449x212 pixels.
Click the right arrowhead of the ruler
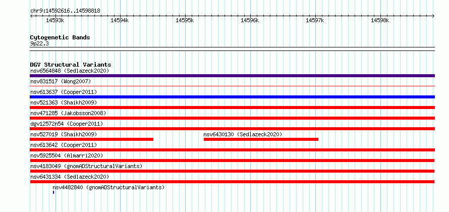433,16
